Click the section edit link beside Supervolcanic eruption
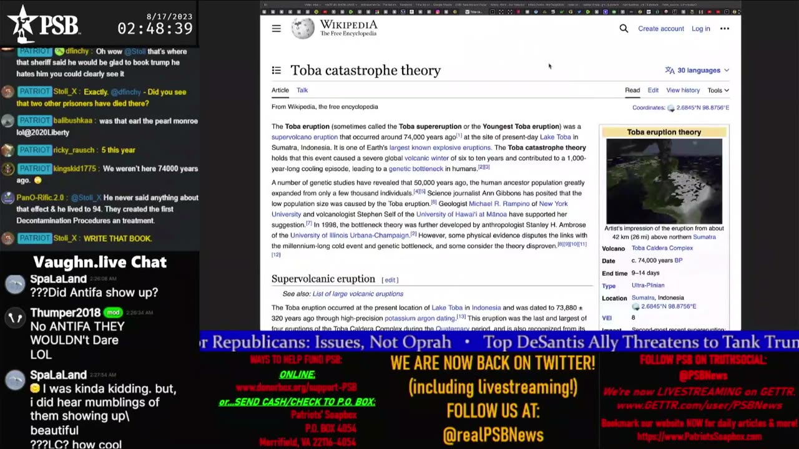Viewport: 799px width, 449px height. tap(390, 280)
